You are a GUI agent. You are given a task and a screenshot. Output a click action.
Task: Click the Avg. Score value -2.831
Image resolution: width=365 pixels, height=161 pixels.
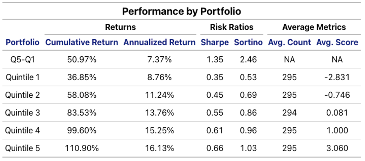point(337,77)
